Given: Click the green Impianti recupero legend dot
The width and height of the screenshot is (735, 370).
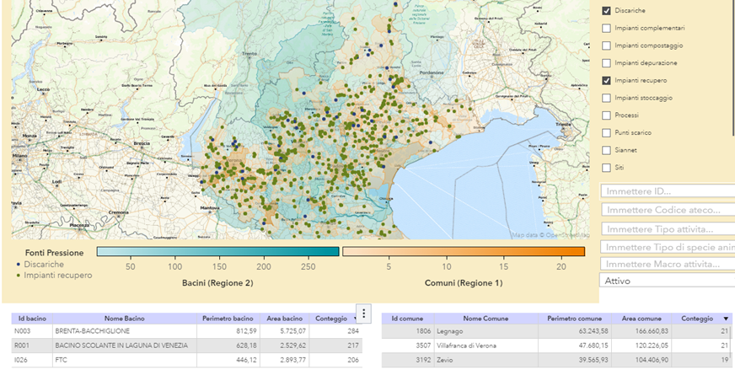Looking at the screenshot, I should pos(19,276).
